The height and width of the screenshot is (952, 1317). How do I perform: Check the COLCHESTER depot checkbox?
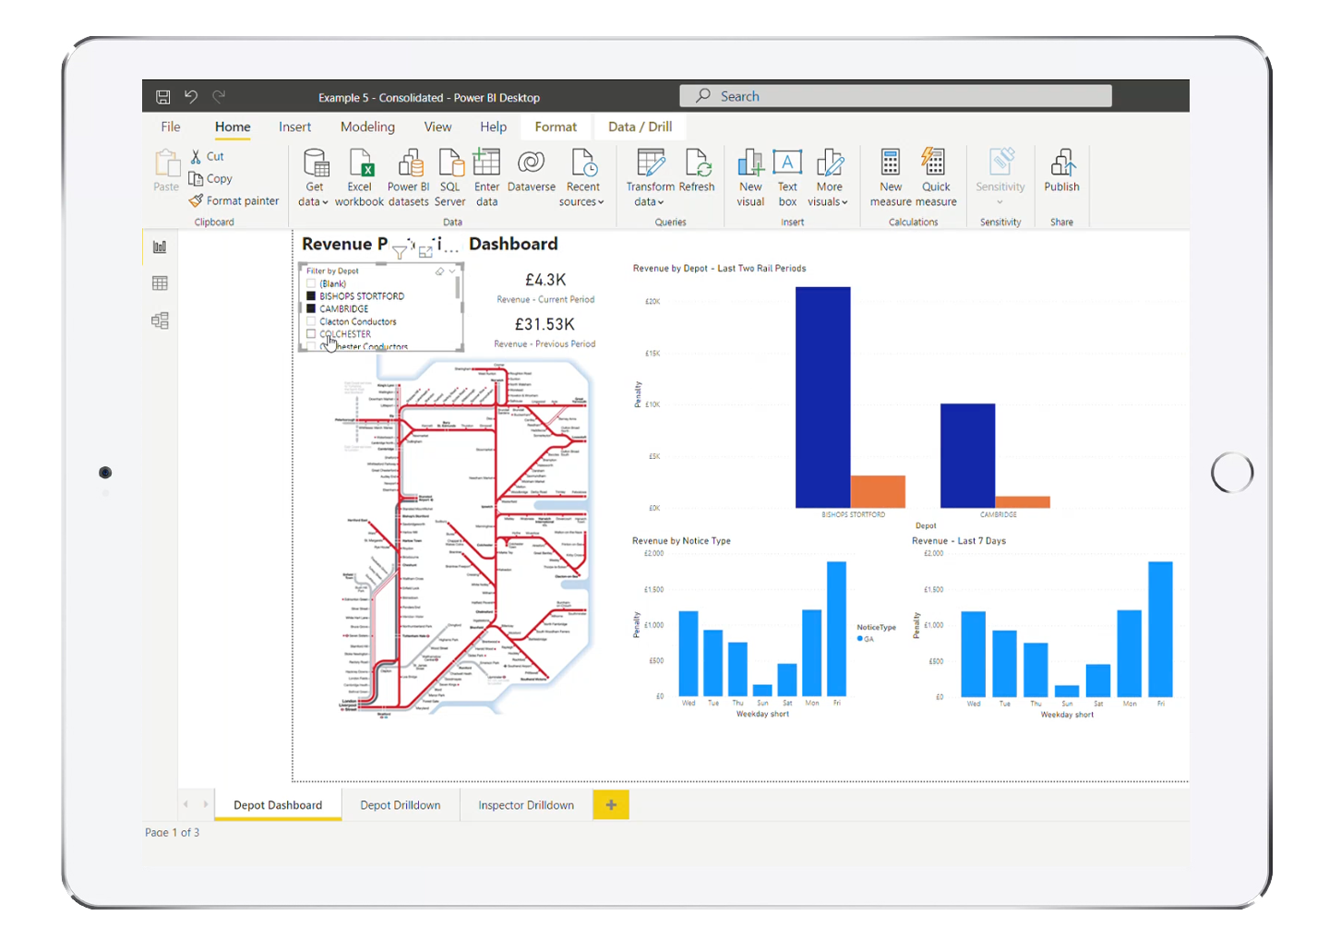(x=311, y=334)
